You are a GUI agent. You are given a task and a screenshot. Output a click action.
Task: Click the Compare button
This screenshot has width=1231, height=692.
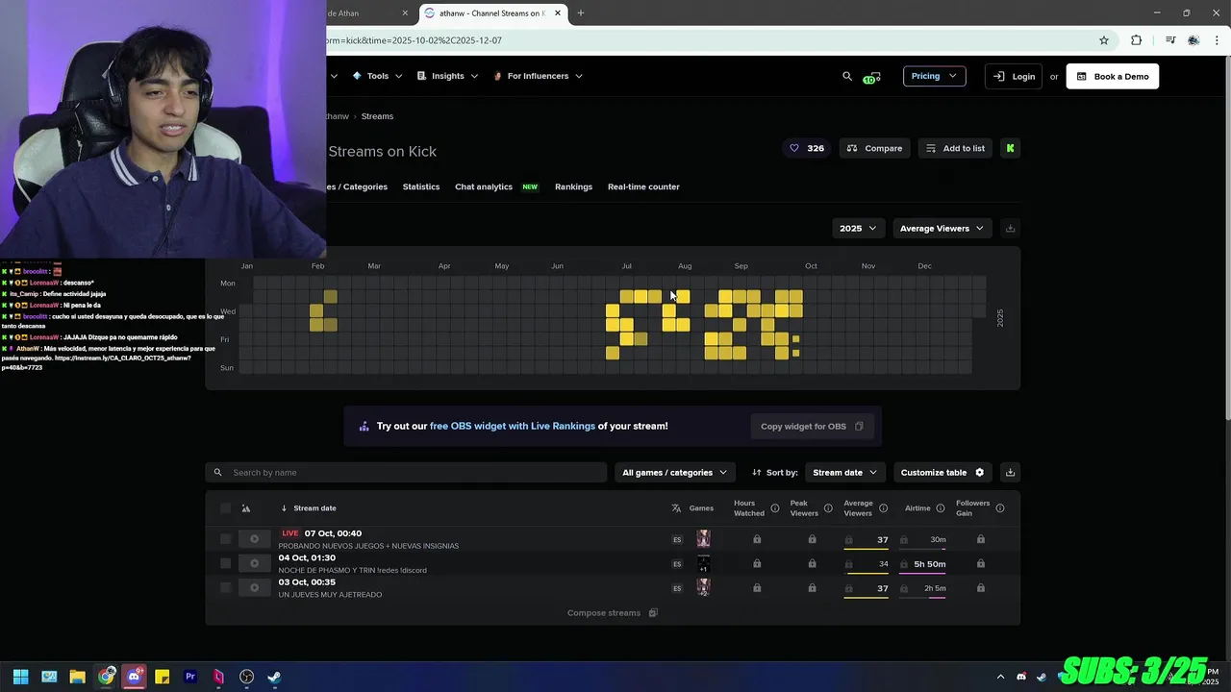874,148
